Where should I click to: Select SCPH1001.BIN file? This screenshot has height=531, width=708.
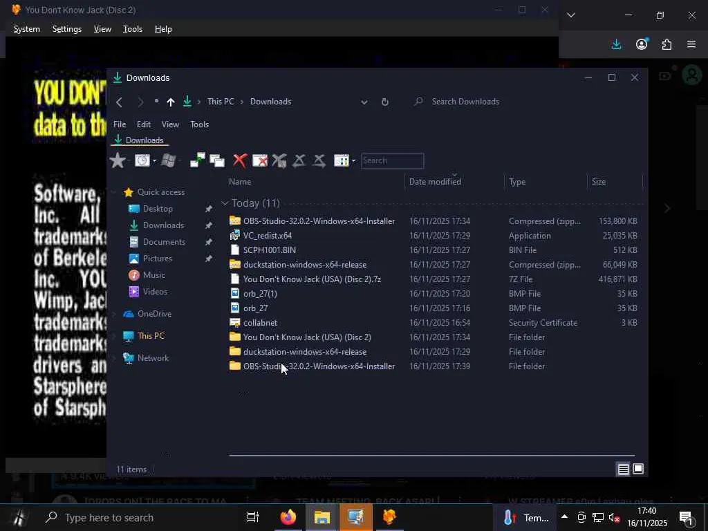click(x=270, y=250)
